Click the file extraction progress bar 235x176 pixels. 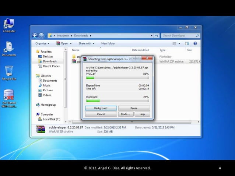[117, 78]
